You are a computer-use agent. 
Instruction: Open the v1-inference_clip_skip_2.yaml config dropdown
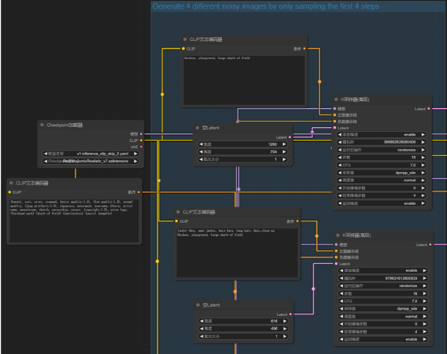point(91,154)
